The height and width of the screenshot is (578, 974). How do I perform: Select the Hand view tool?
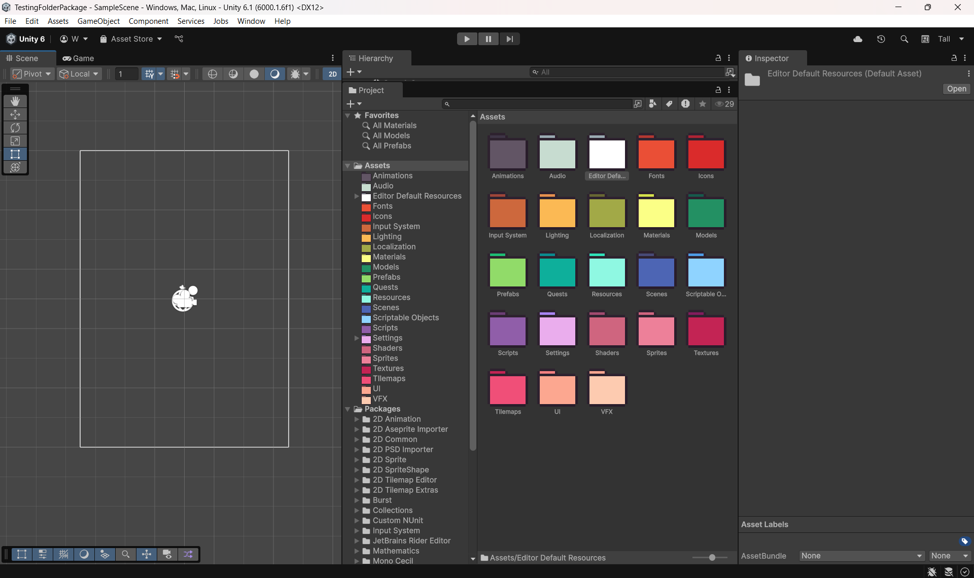tap(15, 101)
